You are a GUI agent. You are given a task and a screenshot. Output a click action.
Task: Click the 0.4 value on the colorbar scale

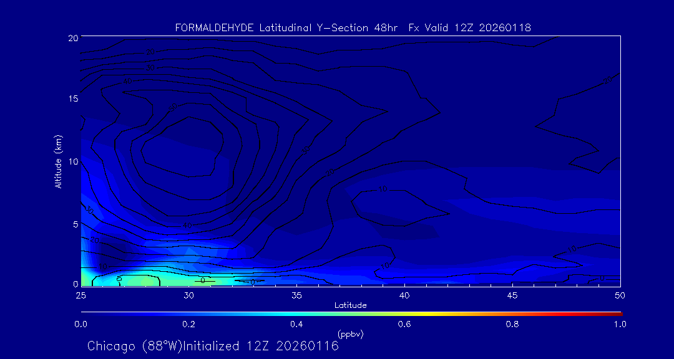click(x=296, y=324)
